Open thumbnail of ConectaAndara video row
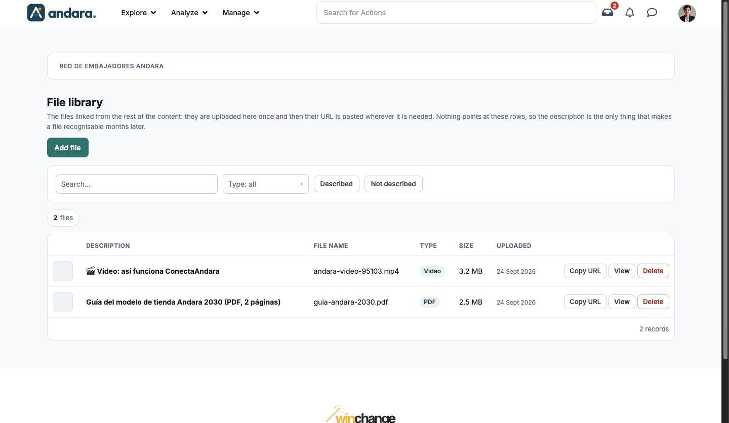This screenshot has width=729, height=423. click(63, 271)
